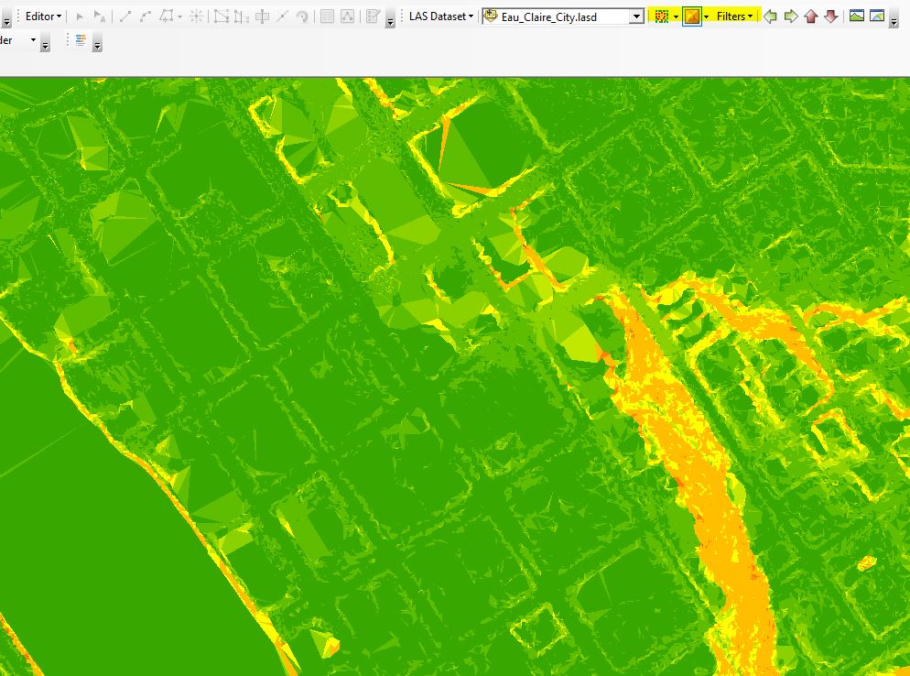
Task: Open the Create Features window
Action: pyautogui.click(x=371, y=16)
